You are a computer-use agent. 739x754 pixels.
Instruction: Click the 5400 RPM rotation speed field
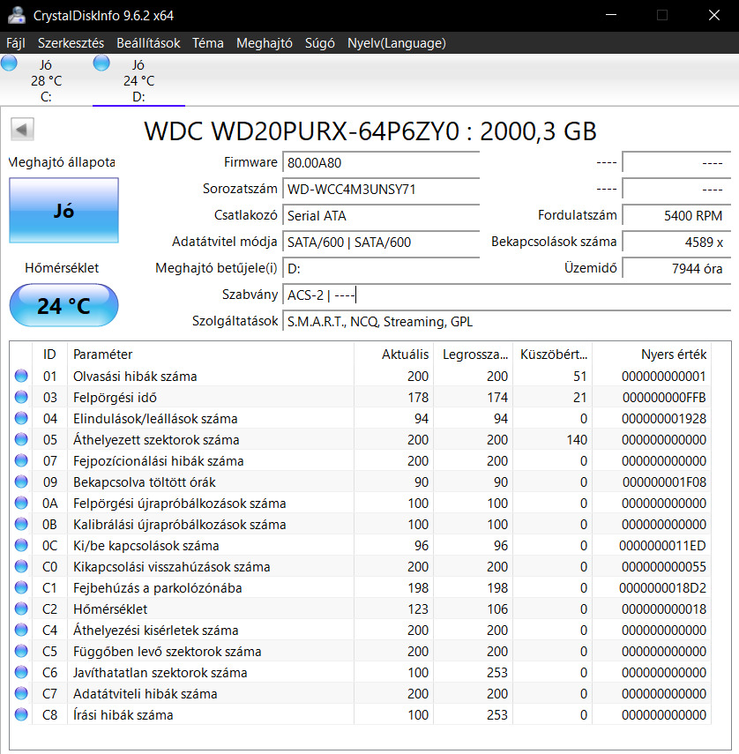point(676,215)
